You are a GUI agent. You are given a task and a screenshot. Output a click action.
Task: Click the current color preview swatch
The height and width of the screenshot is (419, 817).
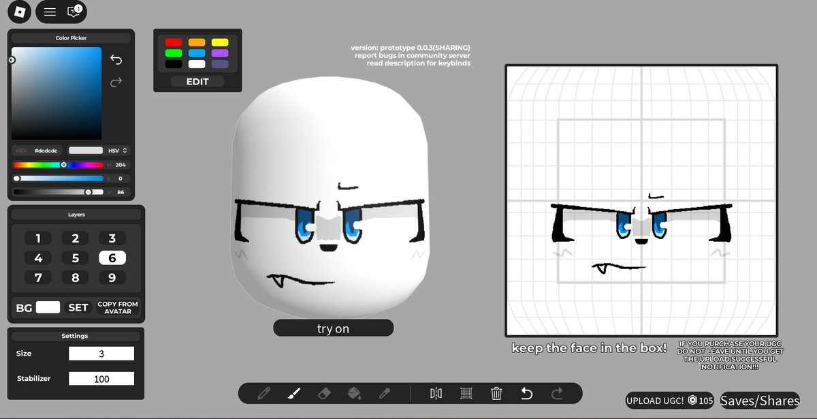click(86, 150)
